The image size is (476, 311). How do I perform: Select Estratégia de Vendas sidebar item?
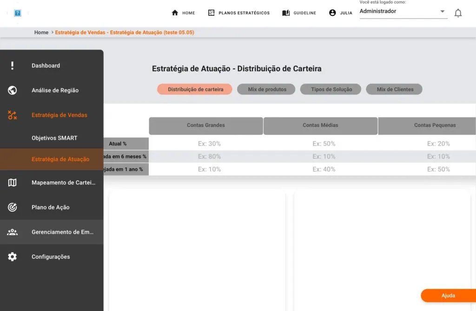(x=52, y=115)
